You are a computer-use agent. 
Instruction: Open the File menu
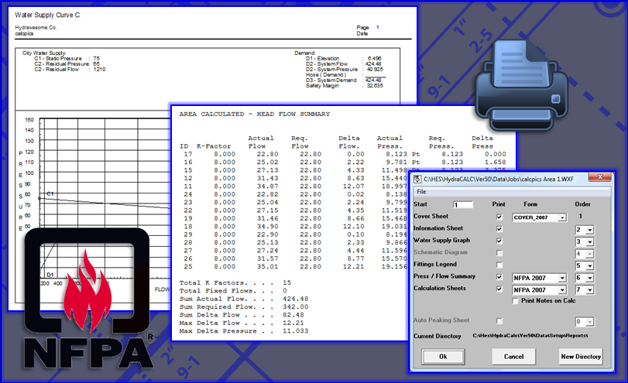click(x=421, y=191)
